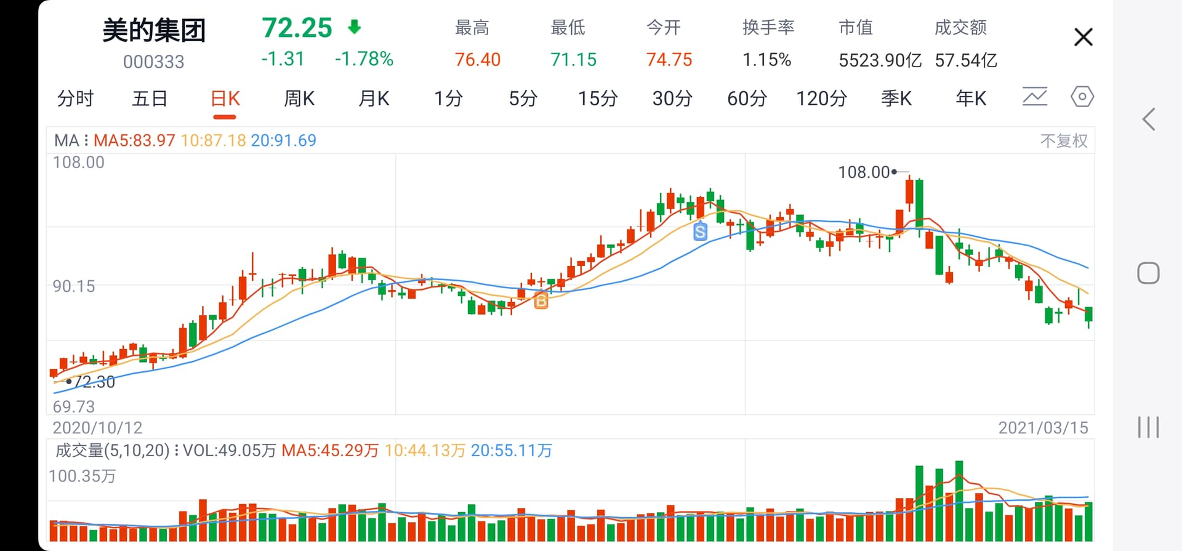Switch to 周K tab

tap(299, 99)
